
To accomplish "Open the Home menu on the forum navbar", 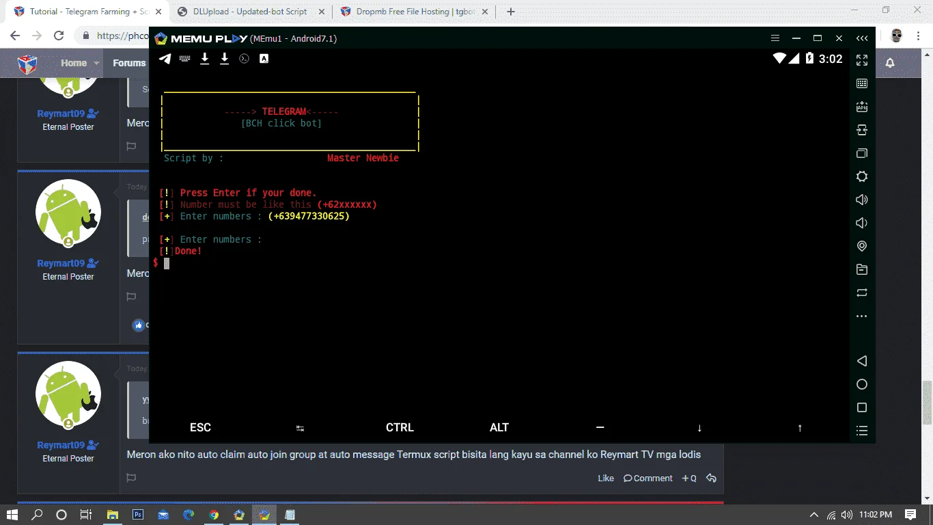I will pyautogui.click(x=74, y=63).
